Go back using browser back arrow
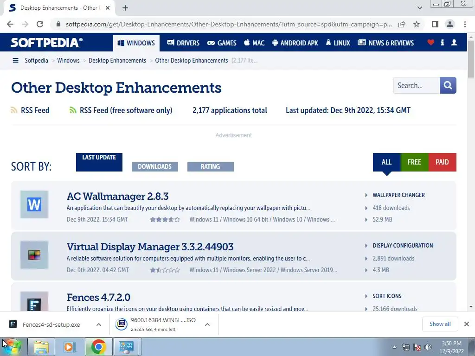This screenshot has width=475, height=356. (10, 24)
